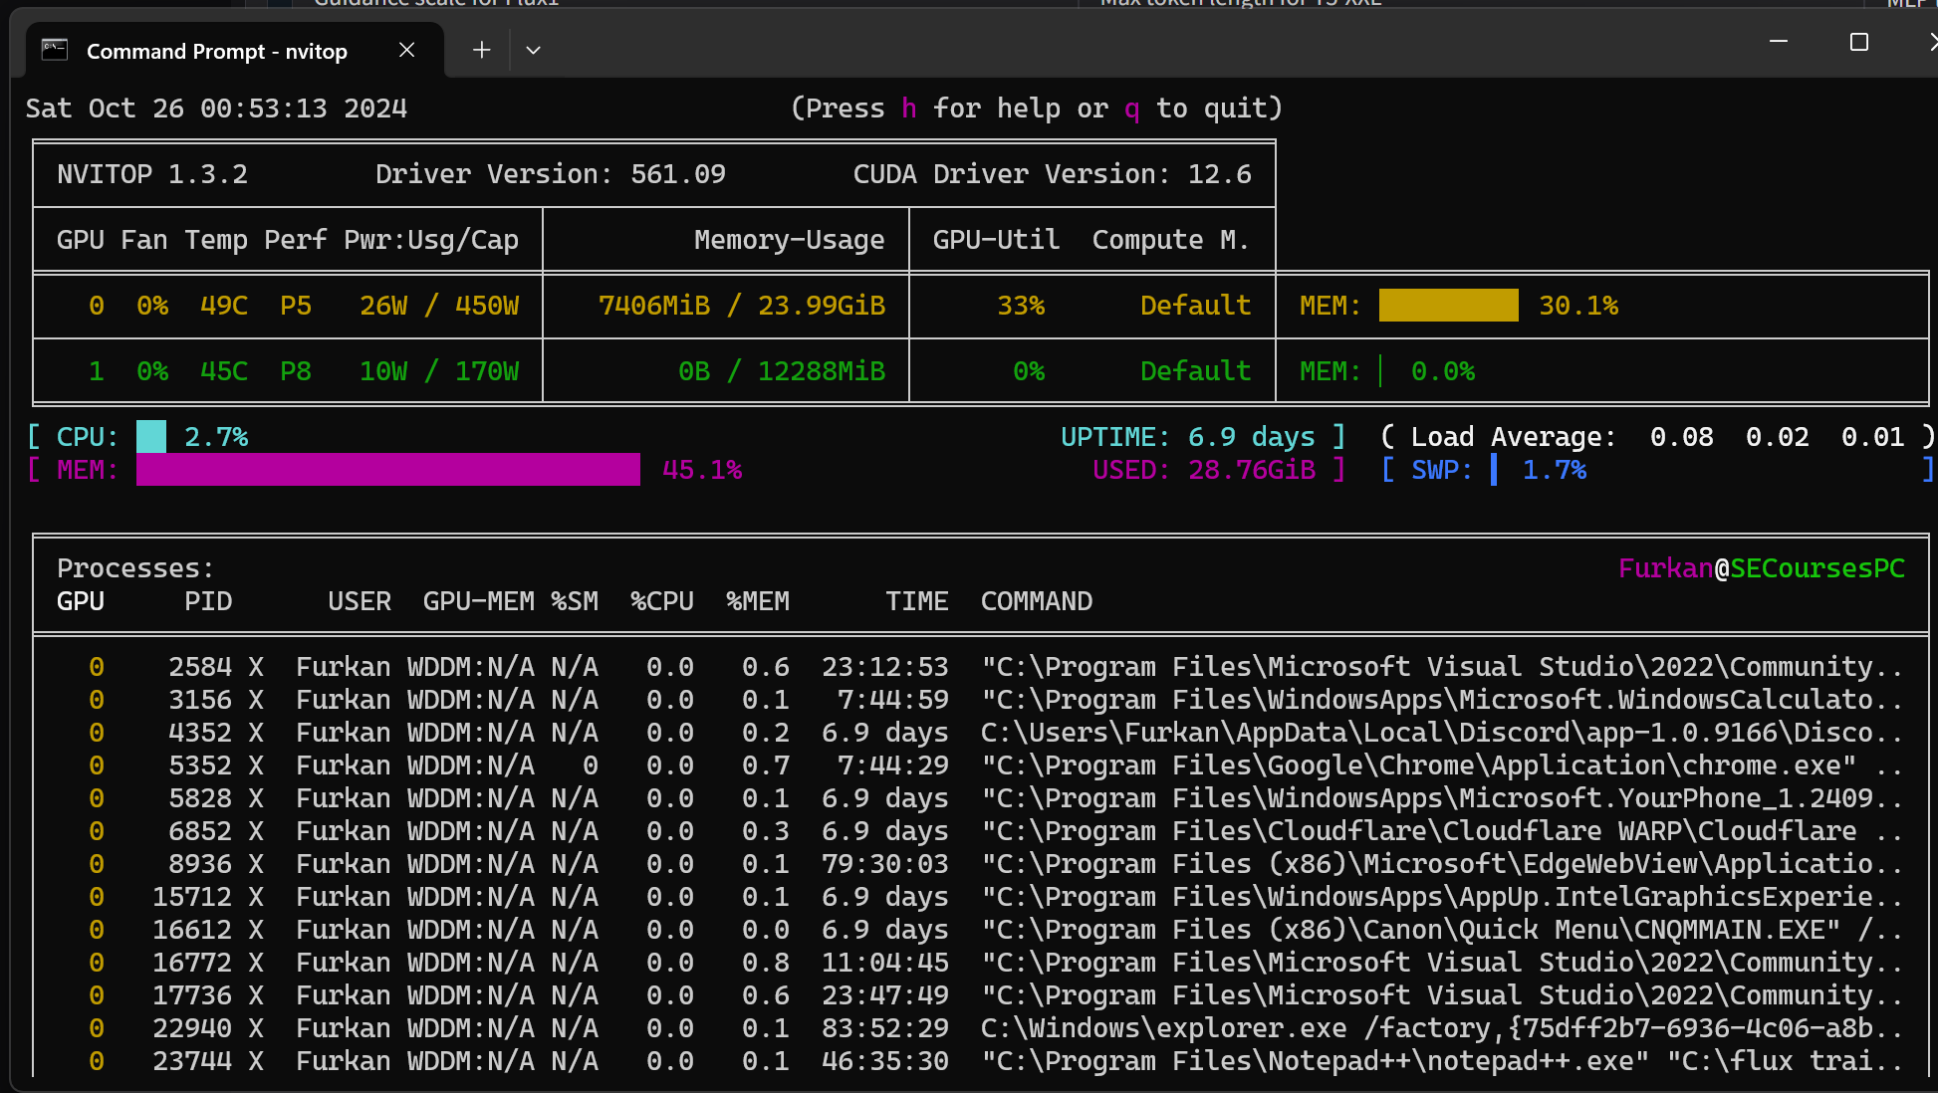The height and width of the screenshot is (1093, 1938).
Task: Open a new terminal tab with plus button
Action: coord(481,50)
